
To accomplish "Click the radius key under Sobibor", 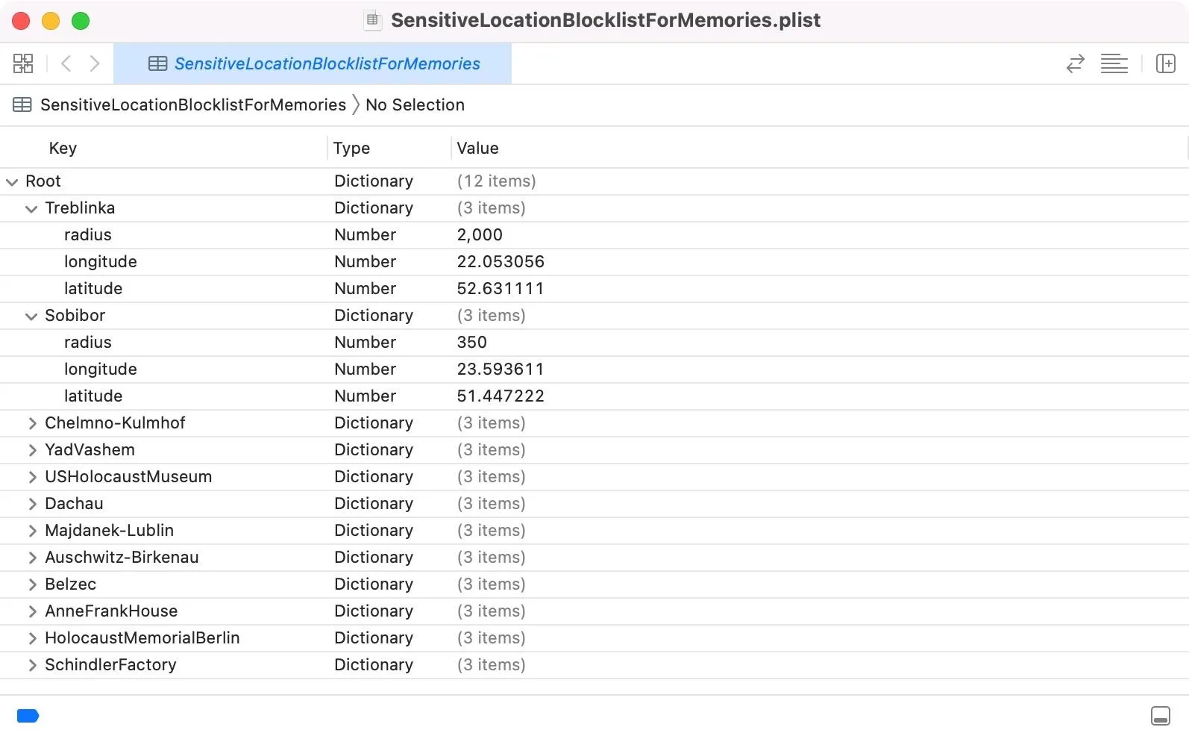I will tap(87, 342).
